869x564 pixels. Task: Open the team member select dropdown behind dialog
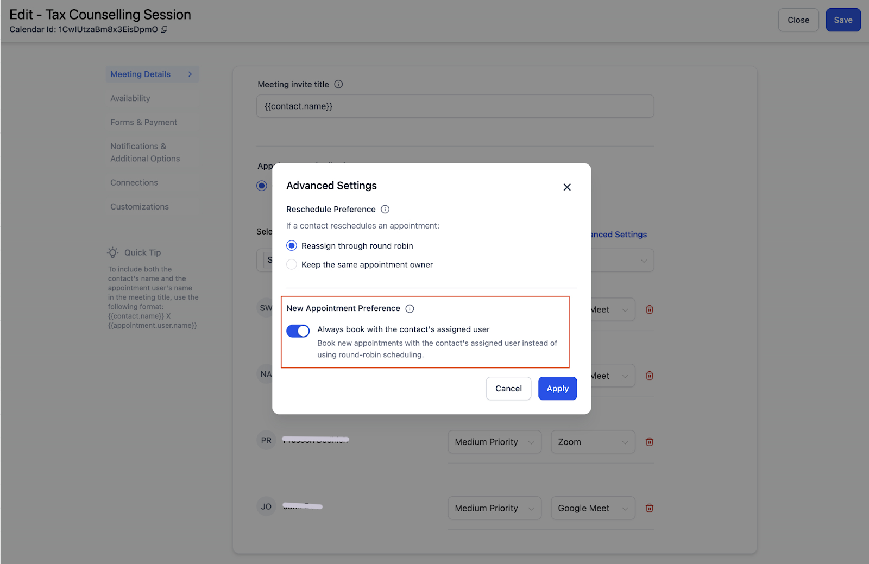click(622, 261)
